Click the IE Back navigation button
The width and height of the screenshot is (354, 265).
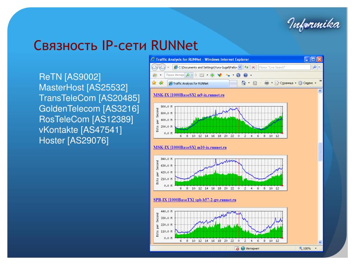155,67
